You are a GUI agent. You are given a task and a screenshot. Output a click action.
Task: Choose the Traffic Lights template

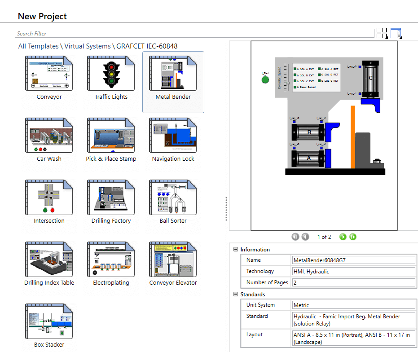(111, 78)
